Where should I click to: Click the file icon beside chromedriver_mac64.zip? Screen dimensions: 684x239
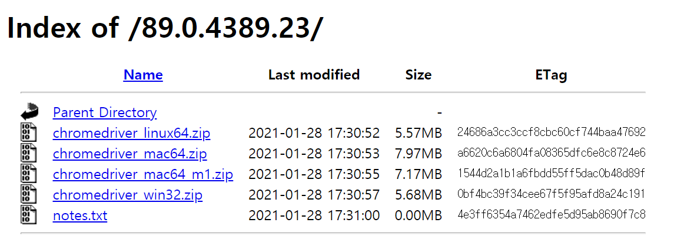pyautogui.click(x=29, y=154)
